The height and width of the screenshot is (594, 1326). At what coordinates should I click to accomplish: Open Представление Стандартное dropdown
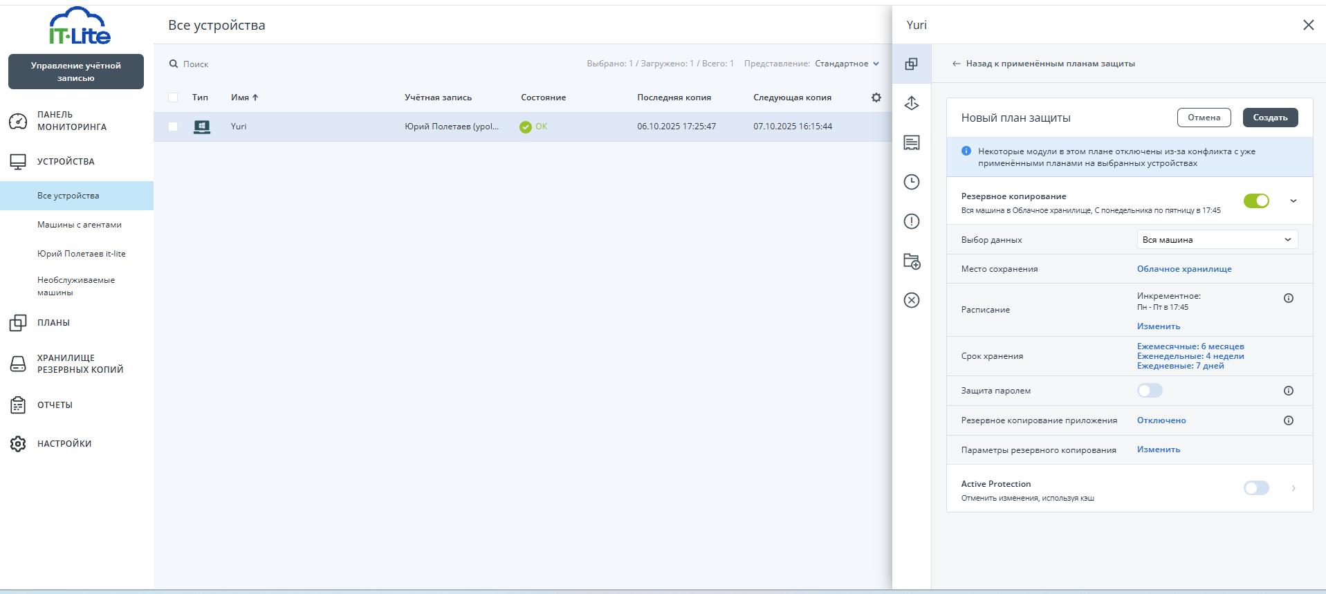coord(846,64)
